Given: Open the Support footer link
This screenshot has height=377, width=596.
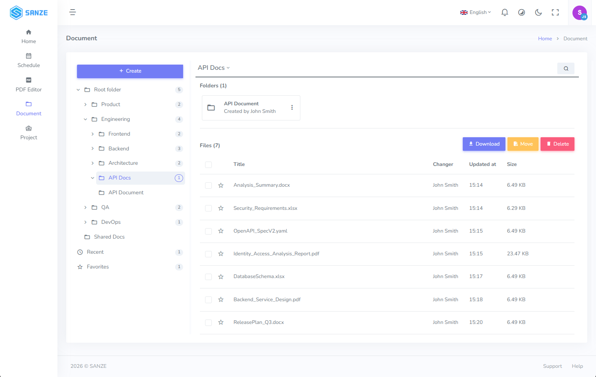Looking at the screenshot, I should tap(552, 366).
